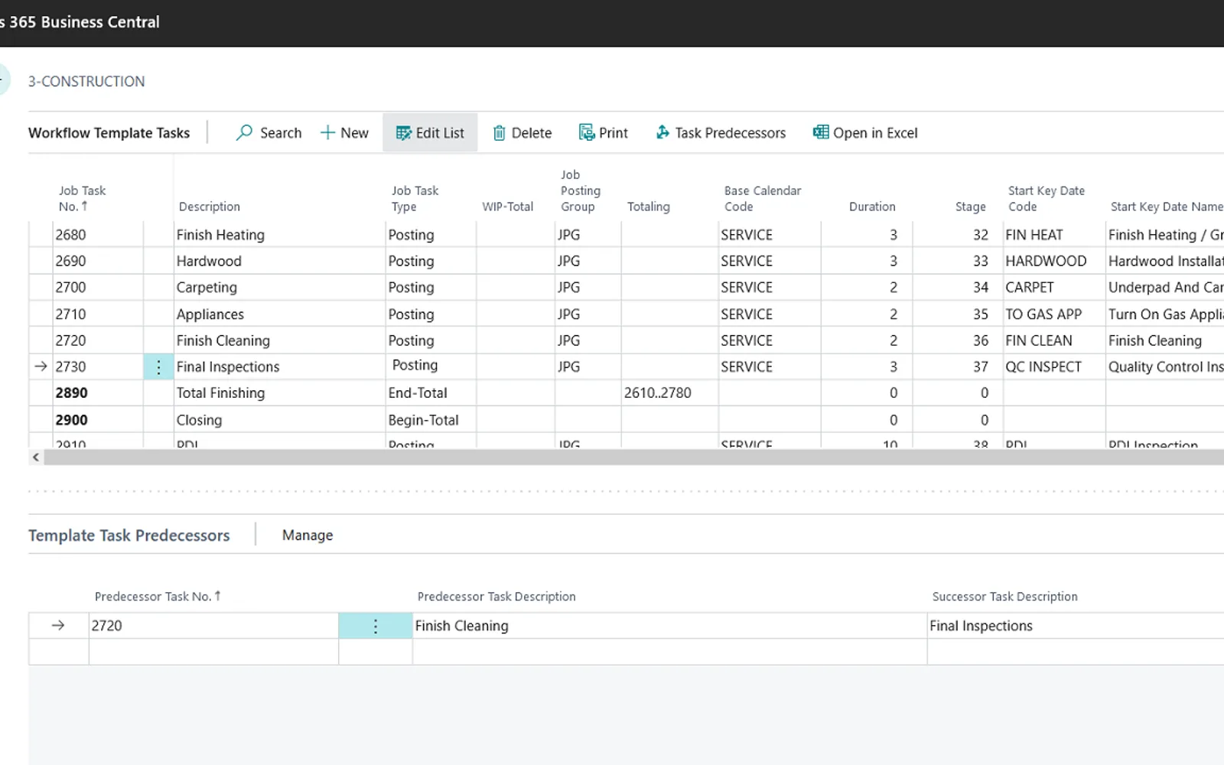1224x765 pixels.
Task: Click the Workflow Template Tasks title
Action: tap(109, 133)
